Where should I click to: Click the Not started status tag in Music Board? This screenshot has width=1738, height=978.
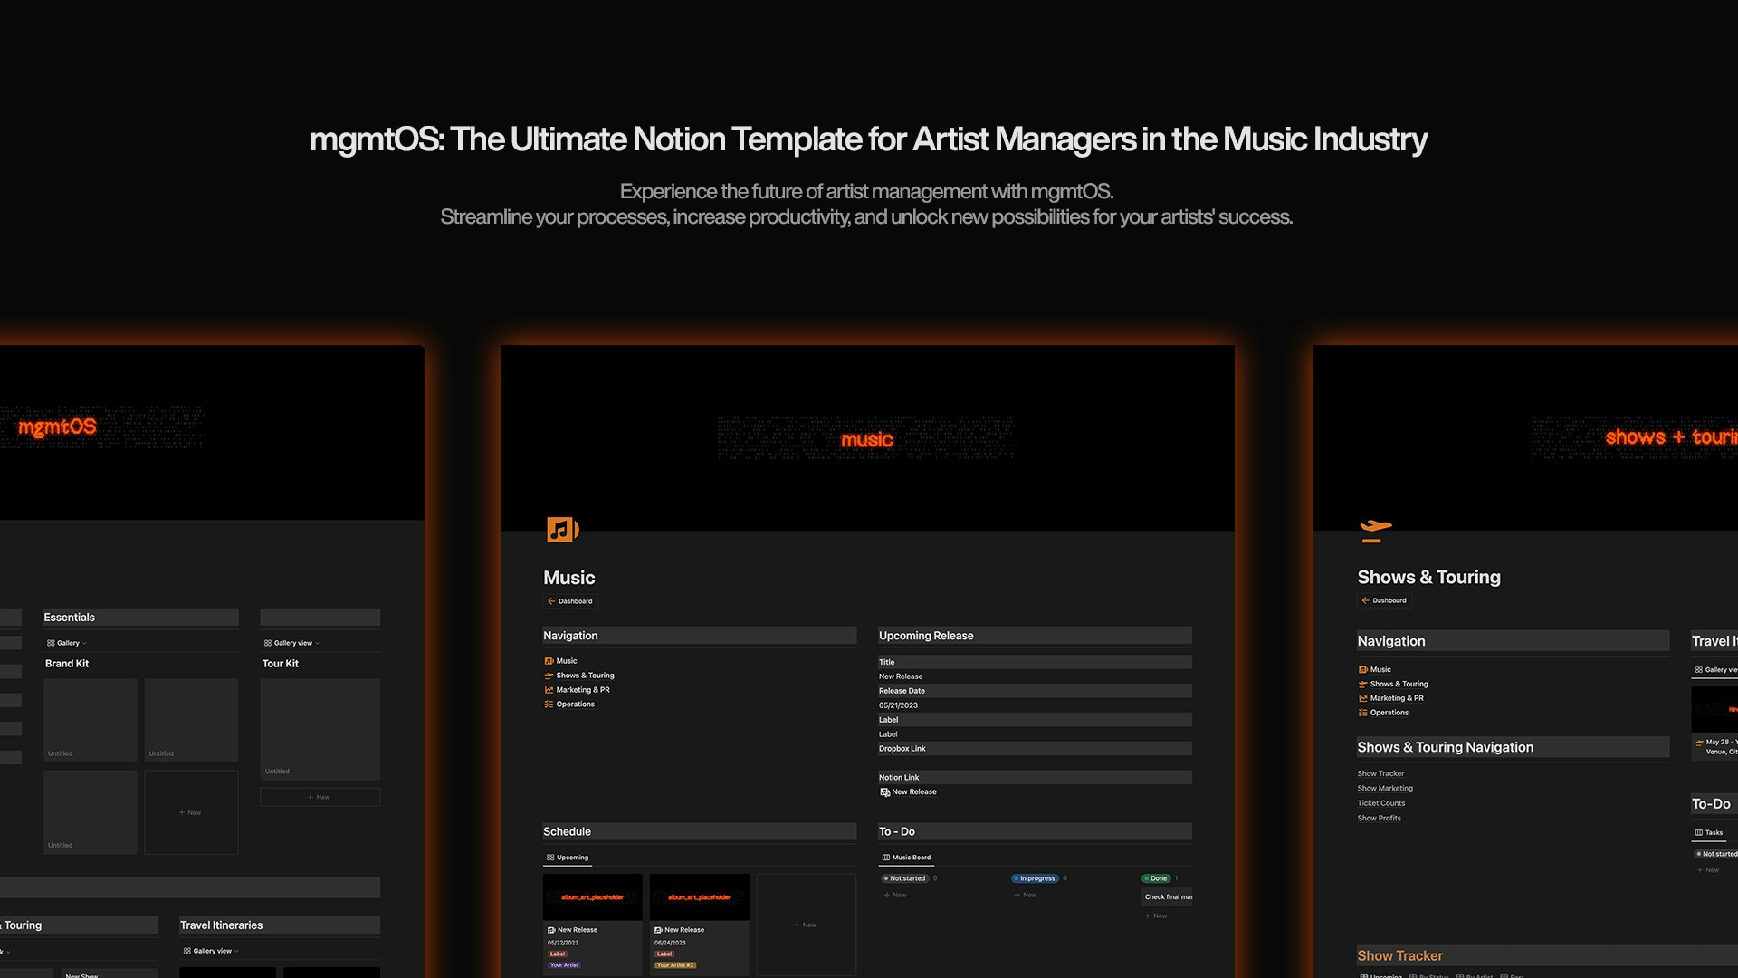904,878
